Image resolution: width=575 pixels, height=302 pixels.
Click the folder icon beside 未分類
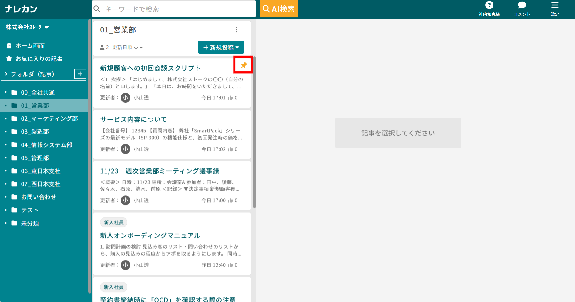point(14,223)
